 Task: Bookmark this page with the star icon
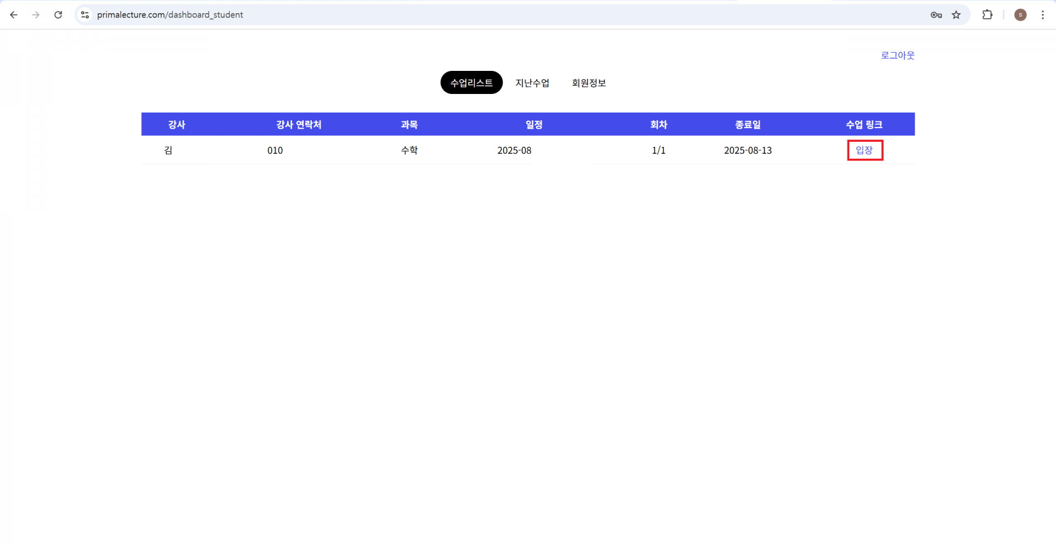[x=957, y=15]
